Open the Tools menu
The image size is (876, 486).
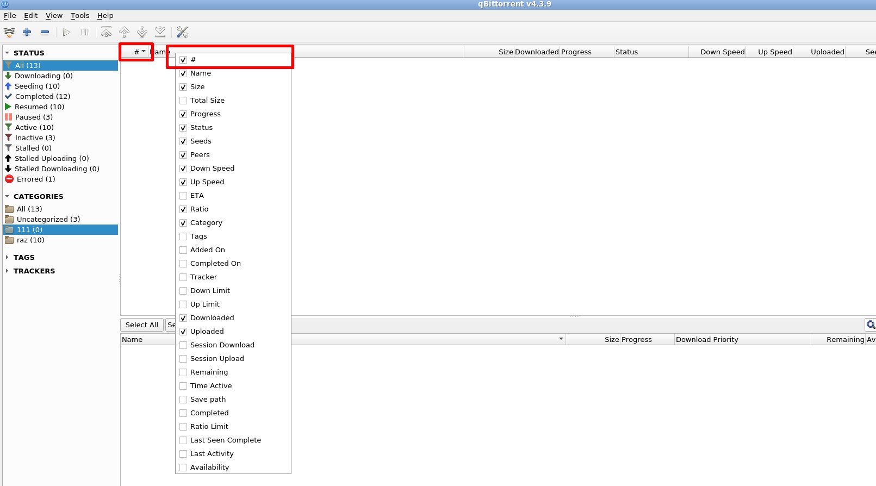point(80,15)
